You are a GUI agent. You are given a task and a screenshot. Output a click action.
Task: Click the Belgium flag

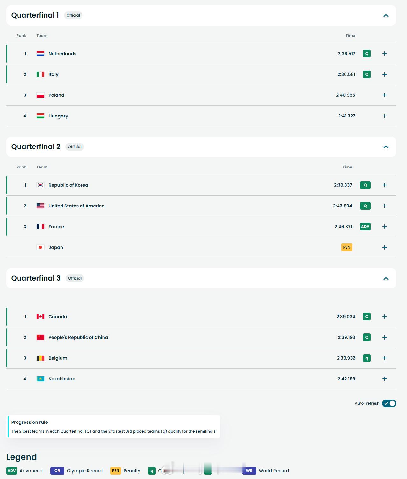(x=40, y=358)
